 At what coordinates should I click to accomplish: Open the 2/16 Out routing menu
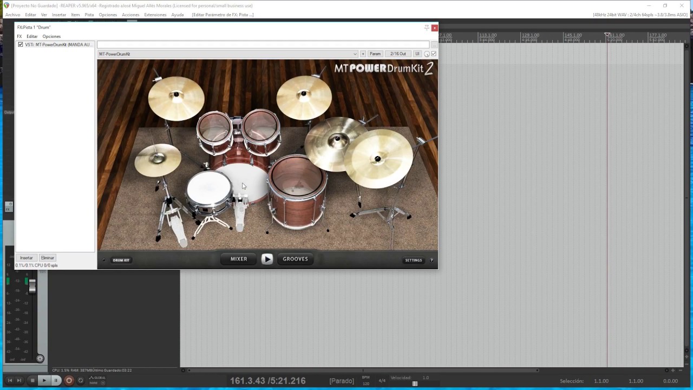point(398,54)
